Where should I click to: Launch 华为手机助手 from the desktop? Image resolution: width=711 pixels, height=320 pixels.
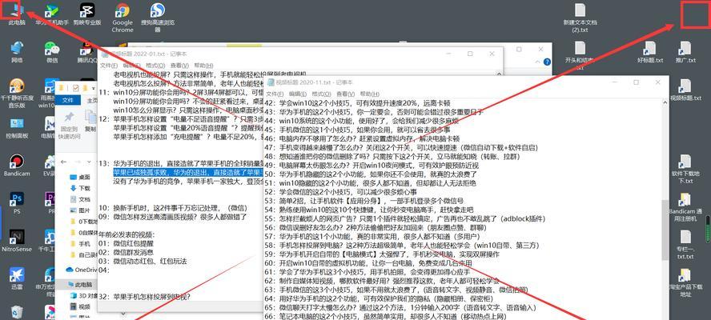click(52, 14)
